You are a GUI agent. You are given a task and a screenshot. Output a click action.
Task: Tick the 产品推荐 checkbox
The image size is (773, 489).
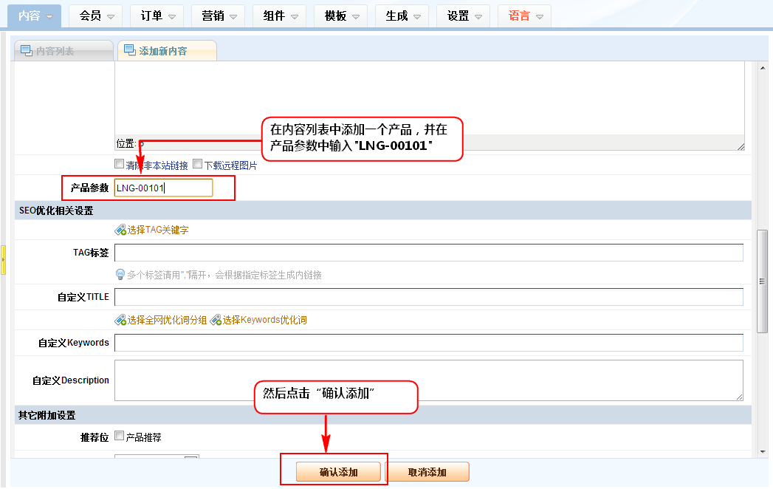point(119,436)
